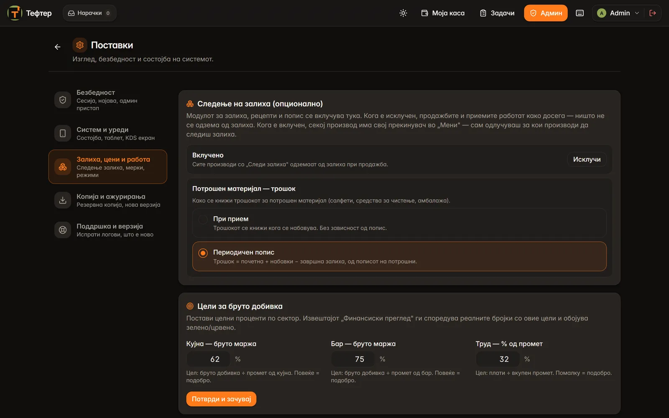Image resolution: width=669 pixels, height=418 pixels.
Task: Turn off stock tracking with Исклучи
Action: click(x=587, y=159)
